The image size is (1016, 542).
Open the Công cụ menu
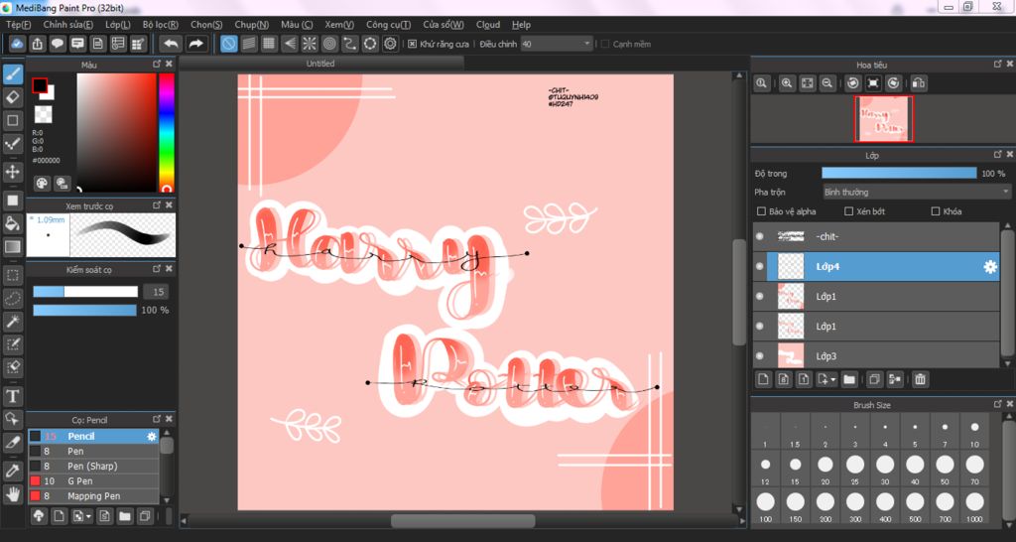click(388, 25)
